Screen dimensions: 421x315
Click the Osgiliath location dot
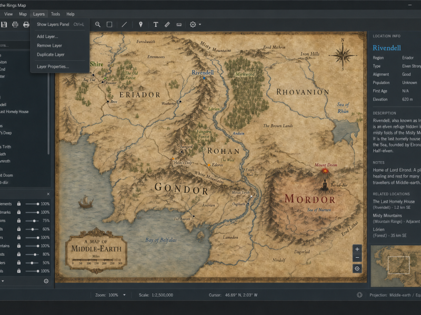248,204
